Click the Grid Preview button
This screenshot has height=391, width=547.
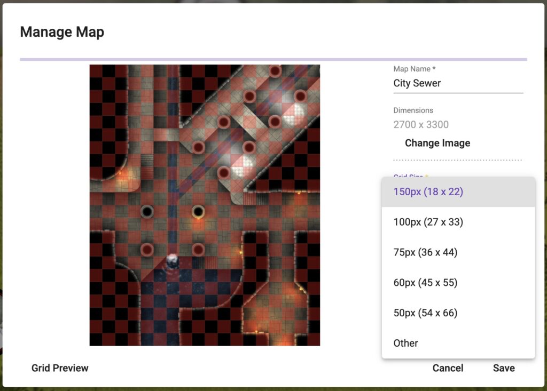tap(60, 368)
